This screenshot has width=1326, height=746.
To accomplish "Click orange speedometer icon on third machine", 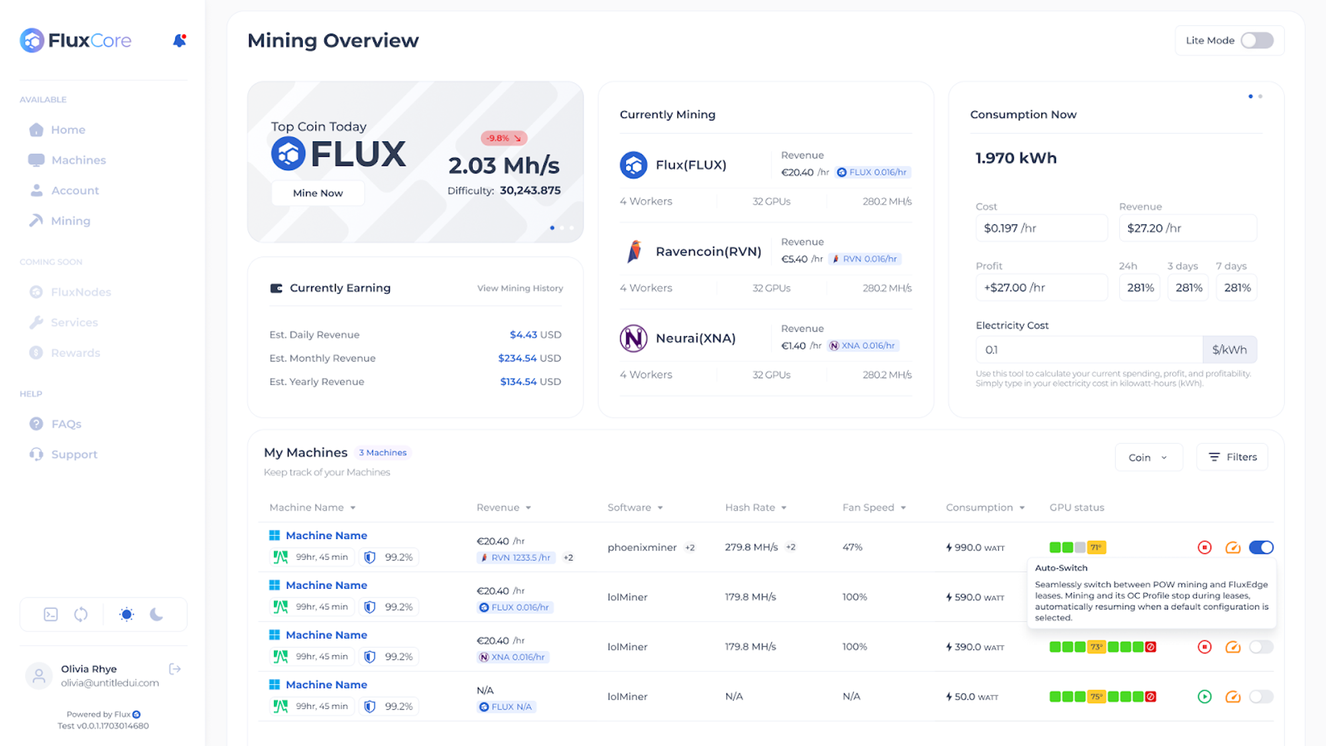I will click(x=1233, y=647).
